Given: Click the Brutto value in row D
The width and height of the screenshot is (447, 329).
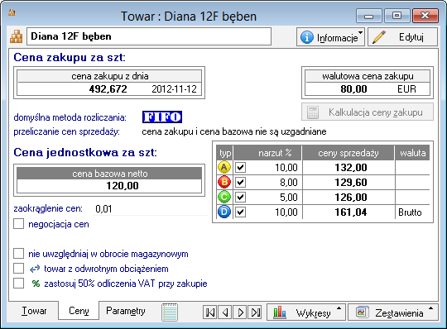Looking at the screenshot, I should [x=410, y=212].
